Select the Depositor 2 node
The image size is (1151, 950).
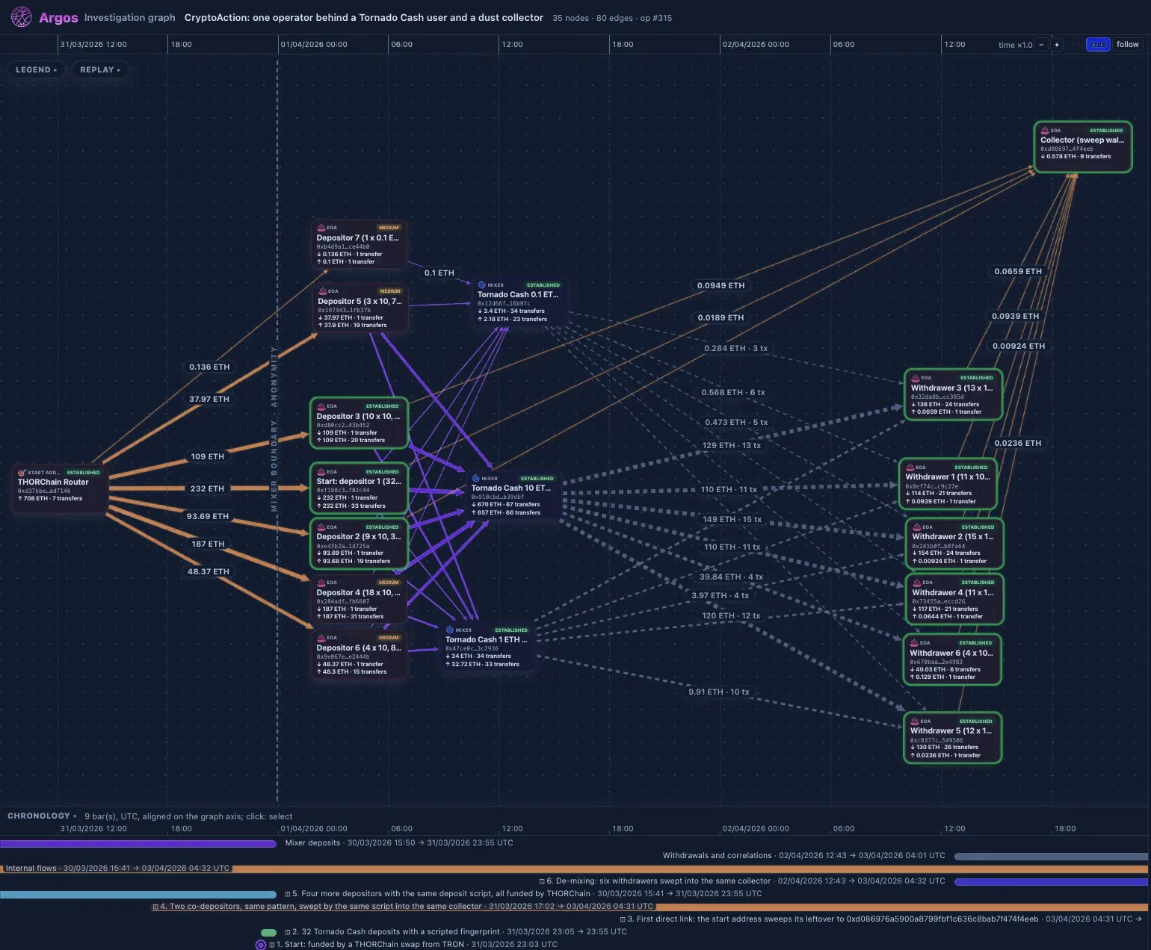click(x=359, y=544)
